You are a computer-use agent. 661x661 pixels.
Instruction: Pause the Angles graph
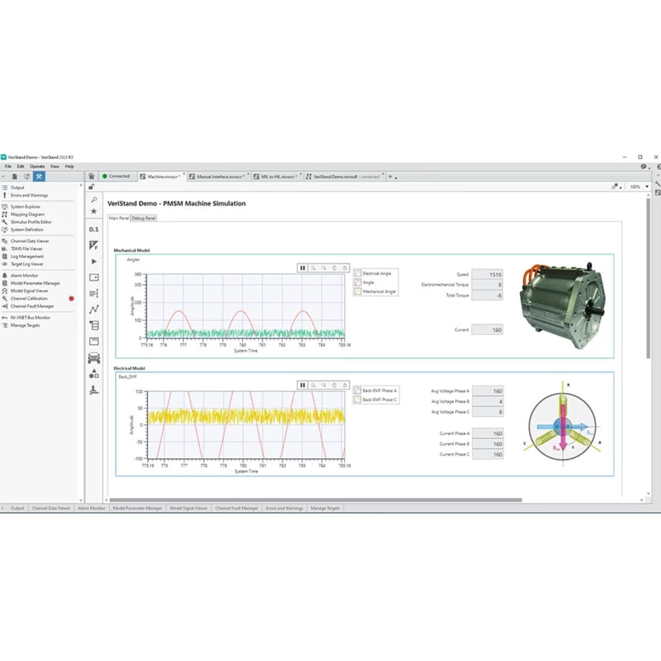[x=302, y=268]
